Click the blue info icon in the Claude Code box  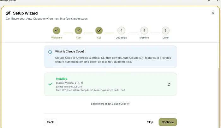[x=50, y=52]
